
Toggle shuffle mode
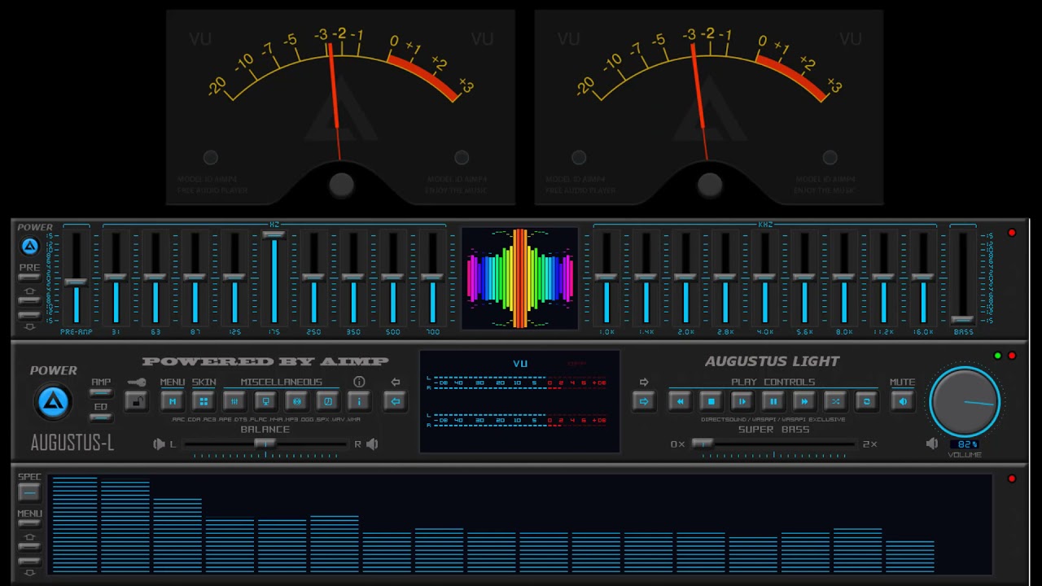click(835, 401)
